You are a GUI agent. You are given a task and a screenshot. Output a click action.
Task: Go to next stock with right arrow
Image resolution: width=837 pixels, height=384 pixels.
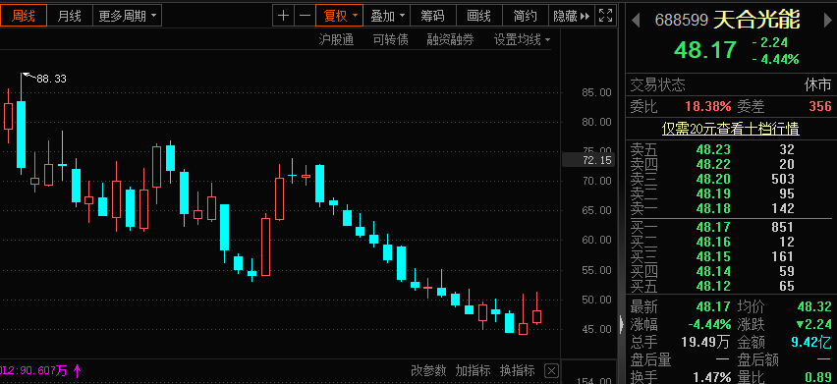828,21
